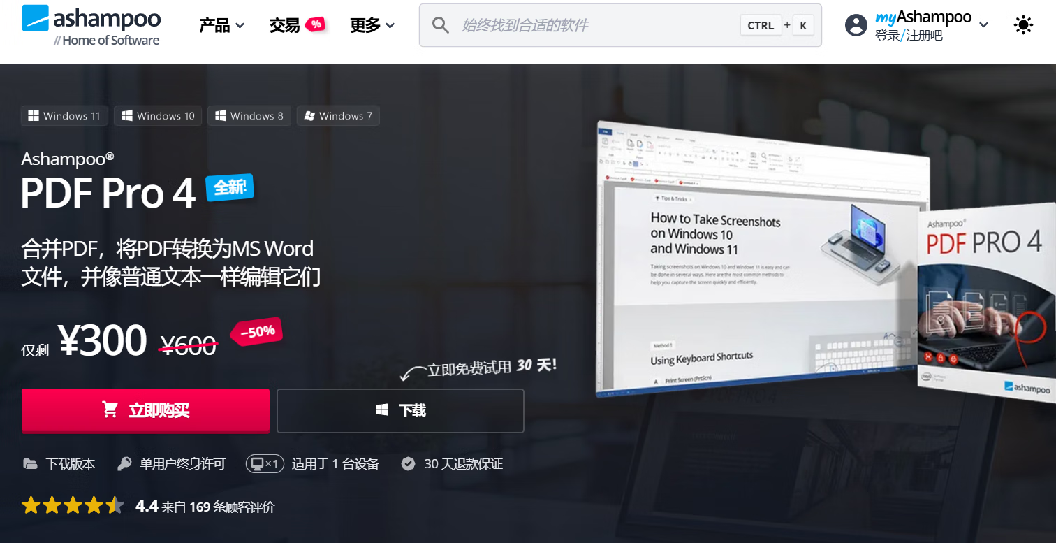Click the 全新! badge next to title
The height and width of the screenshot is (543, 1056).
(230, 187)
